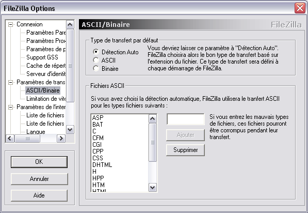Select ASP in the ASCII file list
Image resolution: width=308 pixels, height=213 pixels.
(x=98, y=118)
